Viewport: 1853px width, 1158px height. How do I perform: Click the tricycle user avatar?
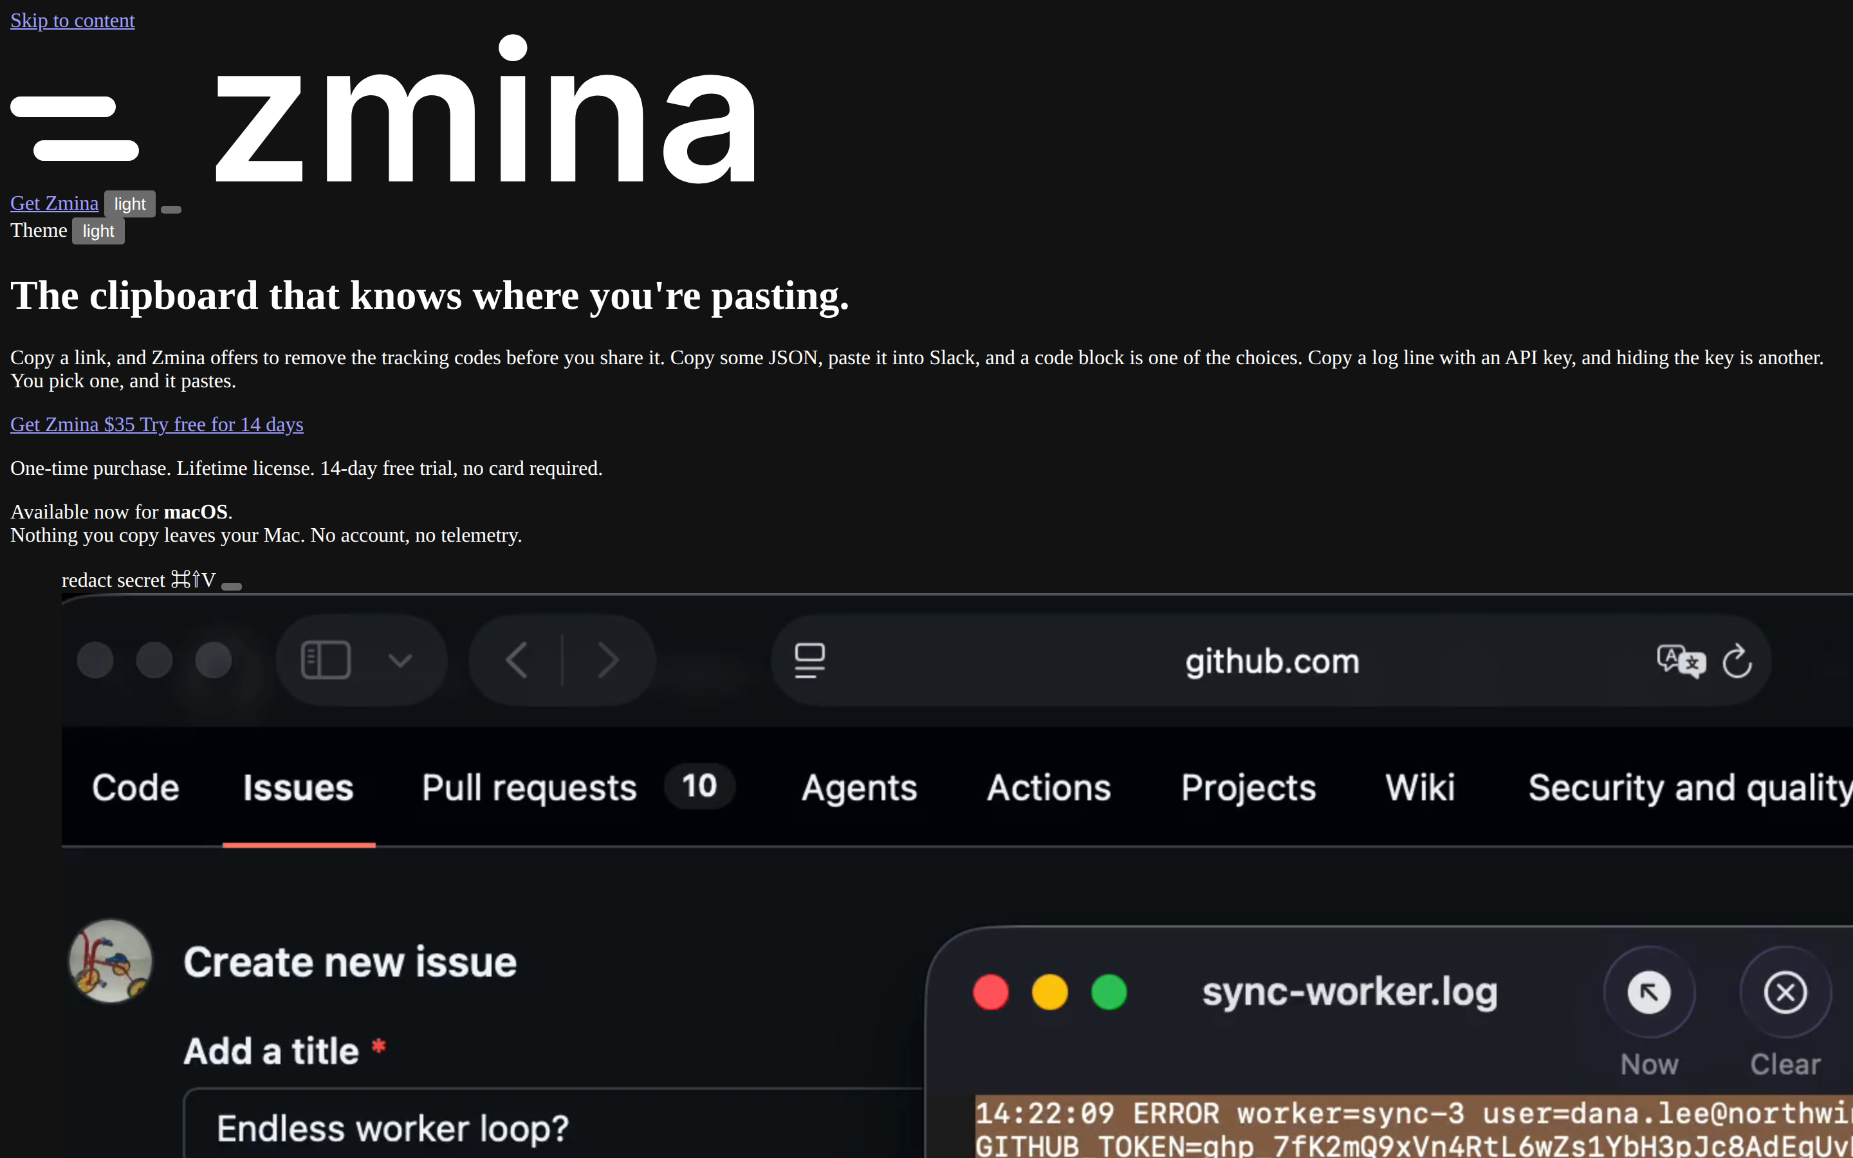point(111,962)
